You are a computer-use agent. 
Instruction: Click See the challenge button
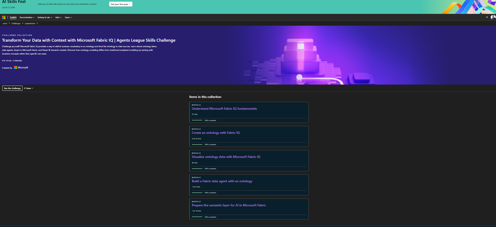coord(12,88)
